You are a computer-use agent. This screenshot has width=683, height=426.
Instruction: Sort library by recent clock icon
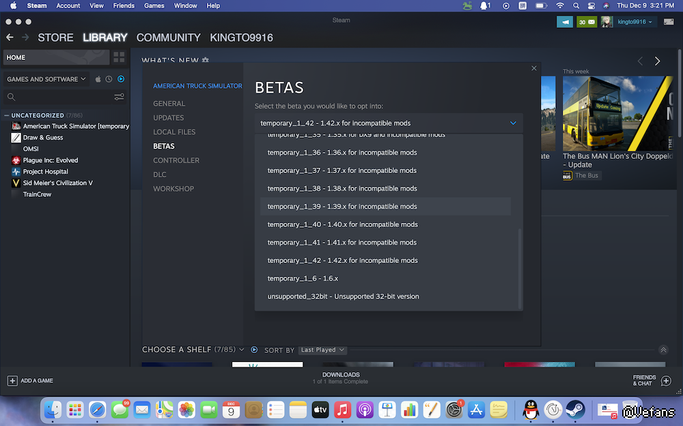(x=109, y=79)
